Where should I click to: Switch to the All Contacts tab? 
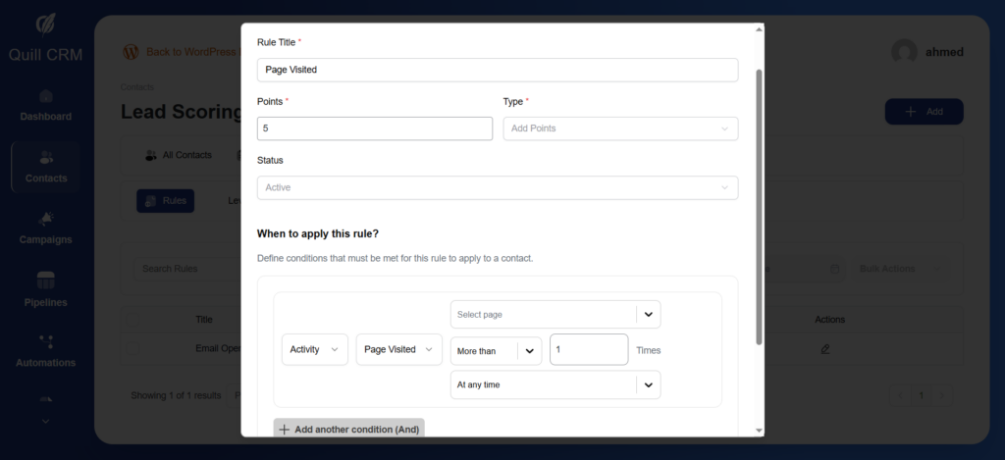click(178, 155)
